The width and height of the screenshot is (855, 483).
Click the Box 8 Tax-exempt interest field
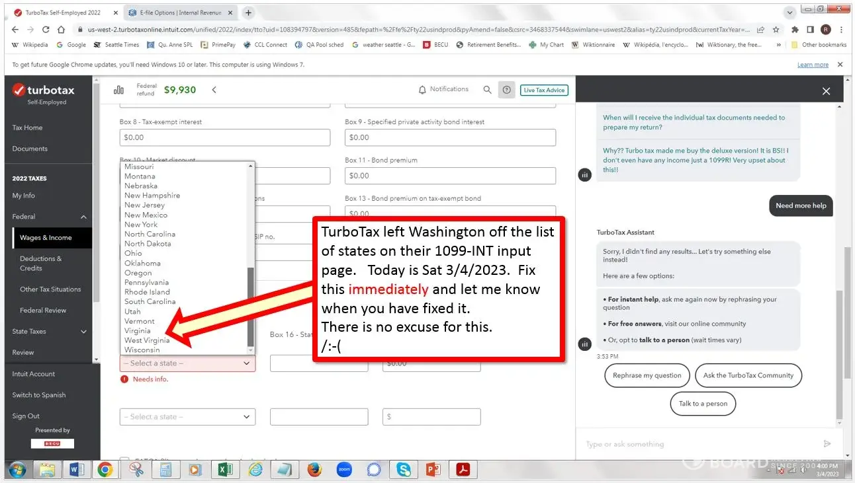click(225, 137)
